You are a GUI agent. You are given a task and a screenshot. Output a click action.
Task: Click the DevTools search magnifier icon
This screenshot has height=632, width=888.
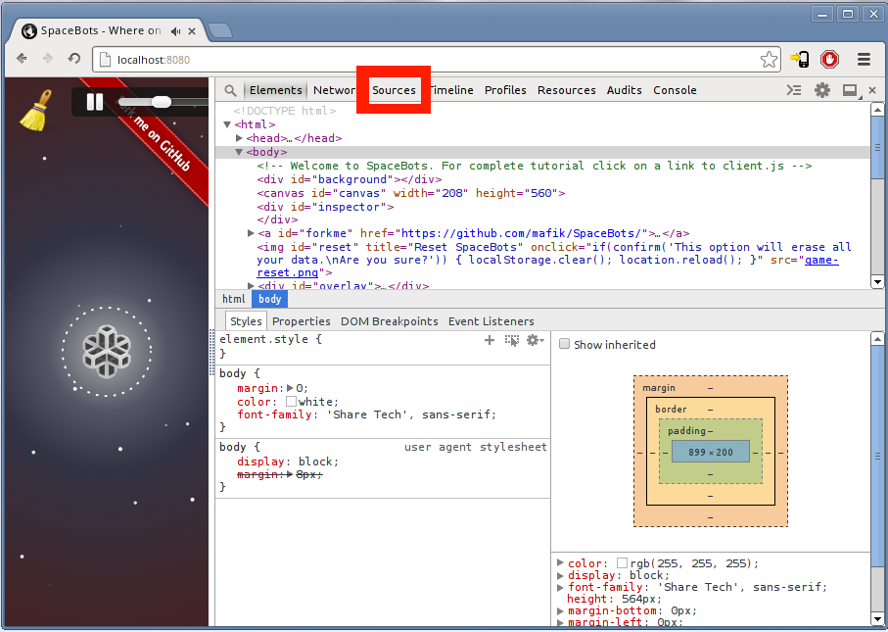coord(230,90)
